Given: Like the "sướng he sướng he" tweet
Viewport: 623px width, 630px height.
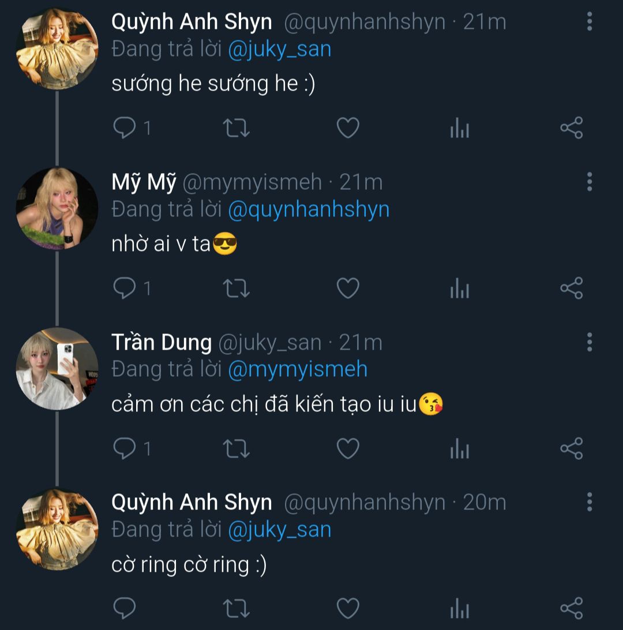Looking at the screenshot, I should [x=348, y=127].
